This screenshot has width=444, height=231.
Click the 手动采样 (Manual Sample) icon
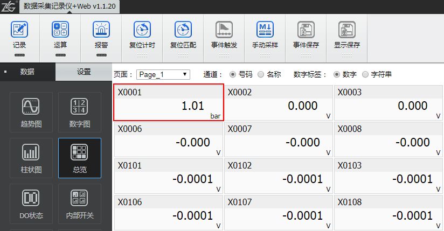265,30
